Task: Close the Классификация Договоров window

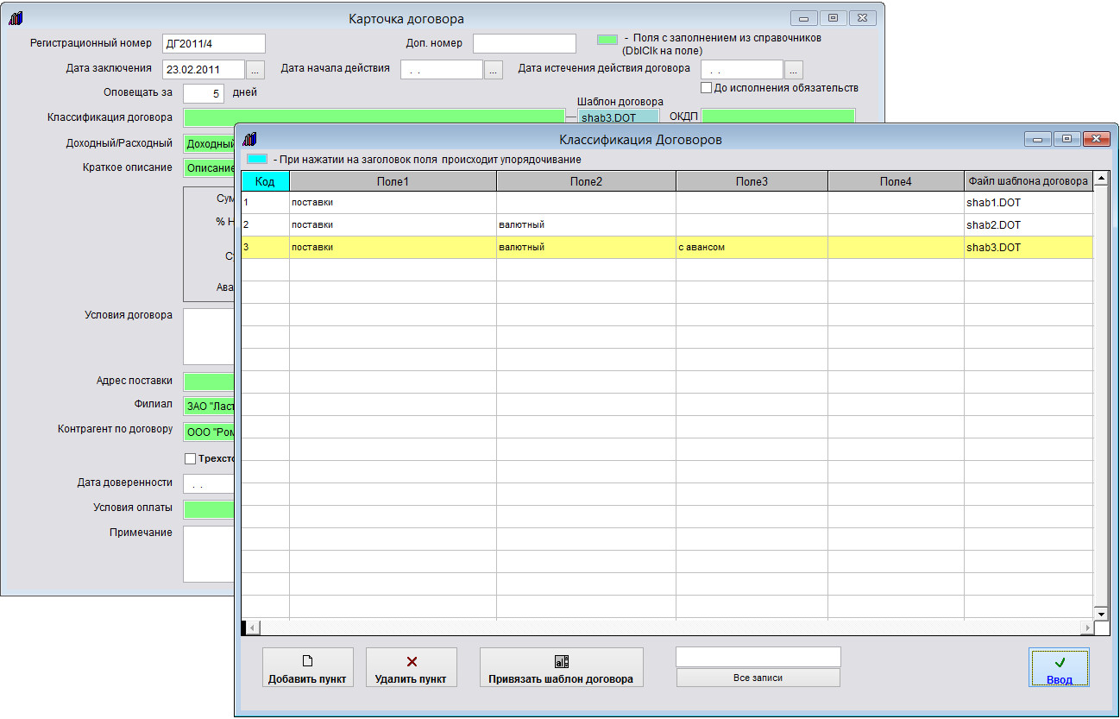Action: pyautogui.click(x=1096, y=139)
